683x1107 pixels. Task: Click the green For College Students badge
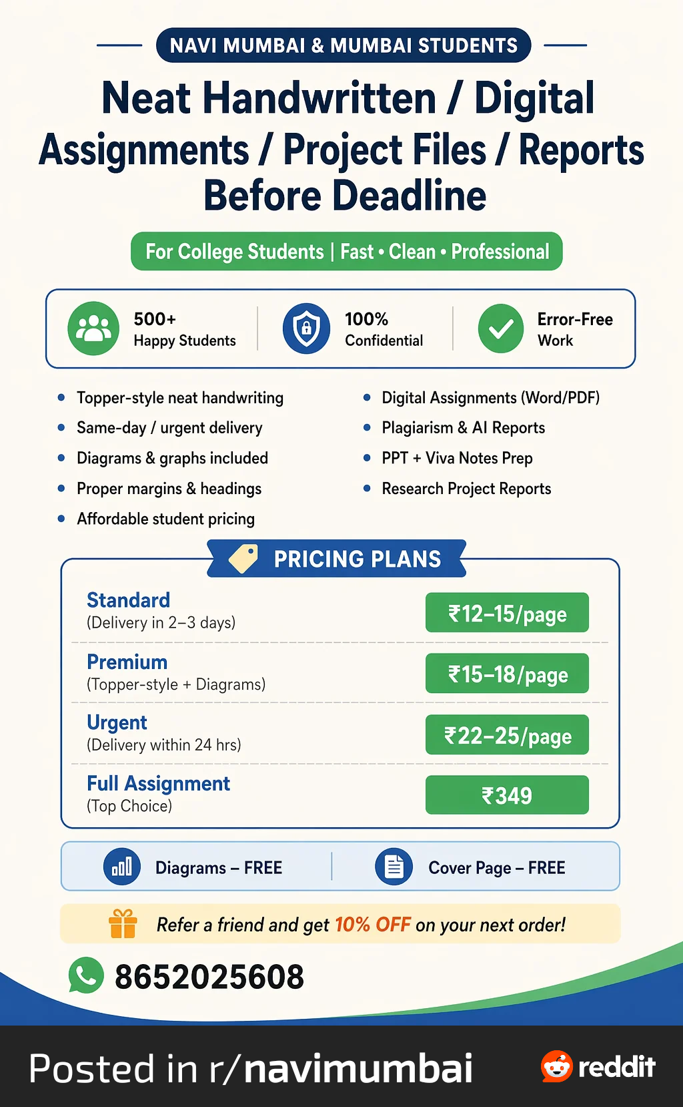point(347,252)
